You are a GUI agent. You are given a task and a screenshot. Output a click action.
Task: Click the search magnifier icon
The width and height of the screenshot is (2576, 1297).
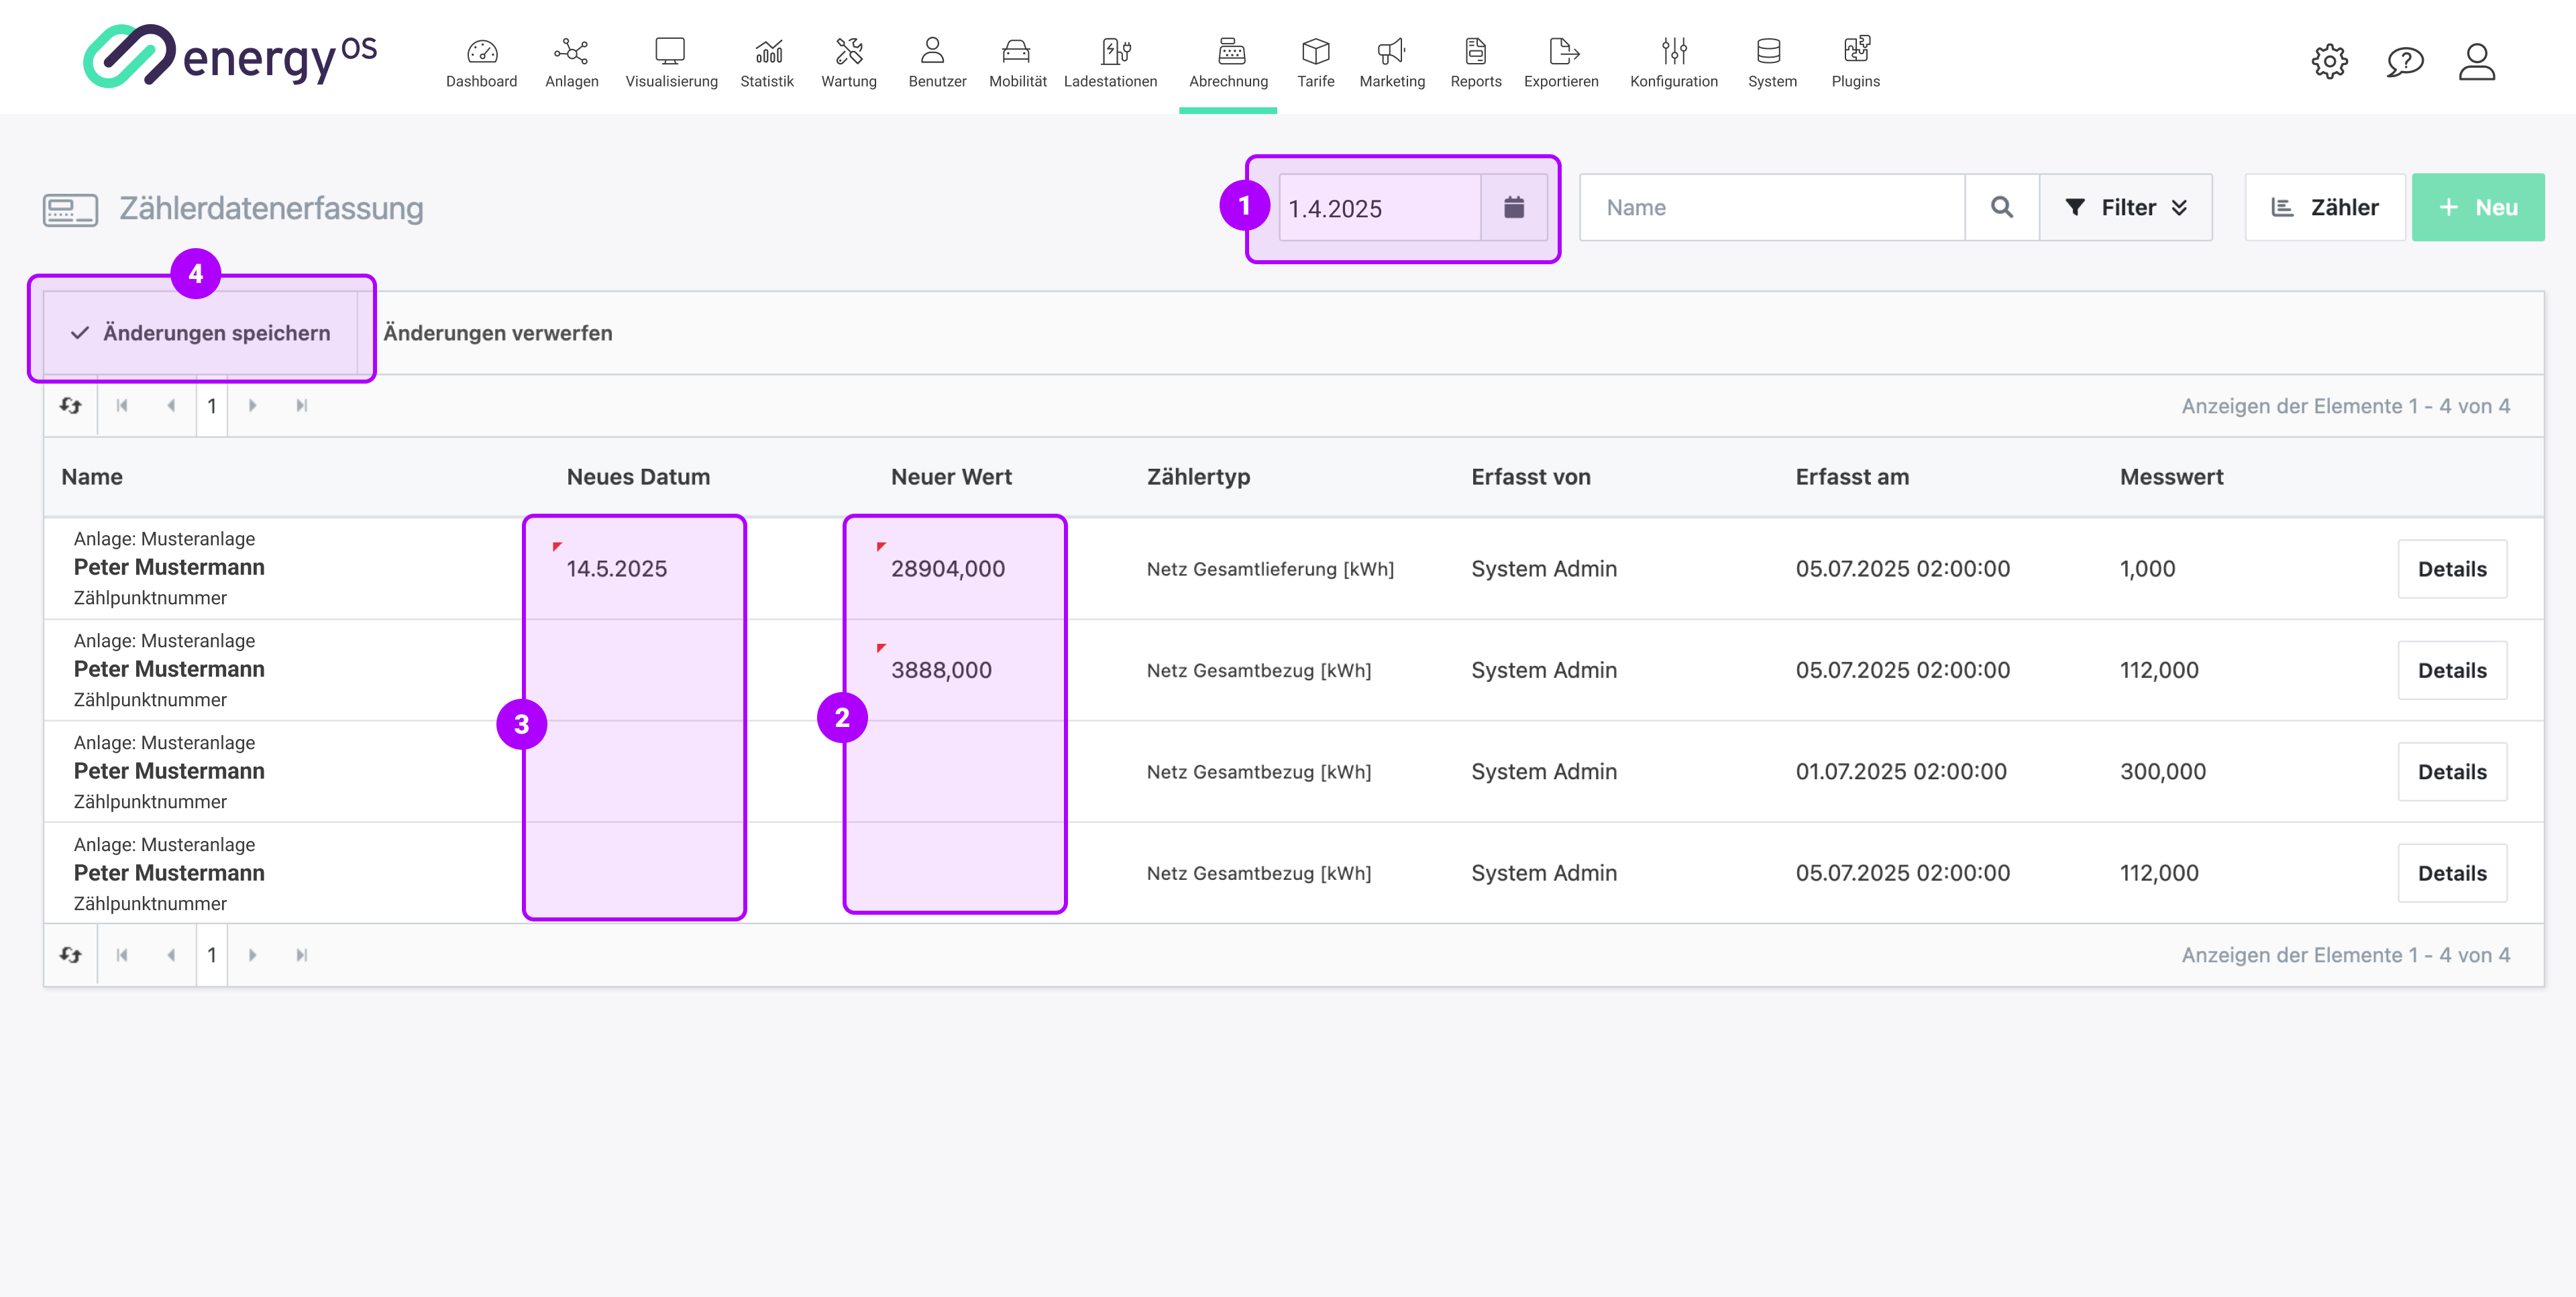click(x=2001, y=207)
